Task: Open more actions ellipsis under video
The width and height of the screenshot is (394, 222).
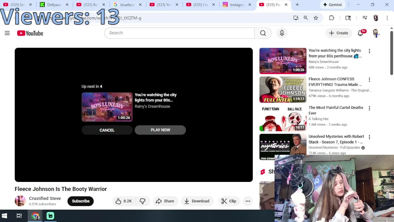Action: [248, 201]
